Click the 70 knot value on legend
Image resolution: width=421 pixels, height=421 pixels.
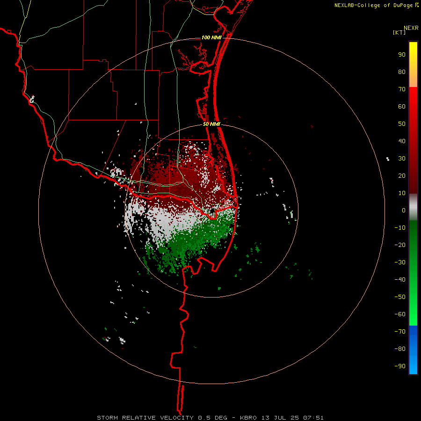402,89
